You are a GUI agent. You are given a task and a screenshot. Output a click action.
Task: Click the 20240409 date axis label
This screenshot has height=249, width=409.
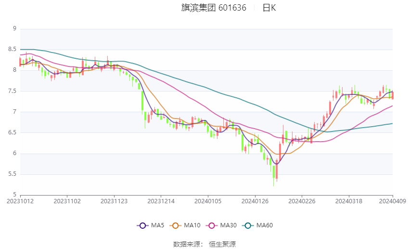click(393, 201)
